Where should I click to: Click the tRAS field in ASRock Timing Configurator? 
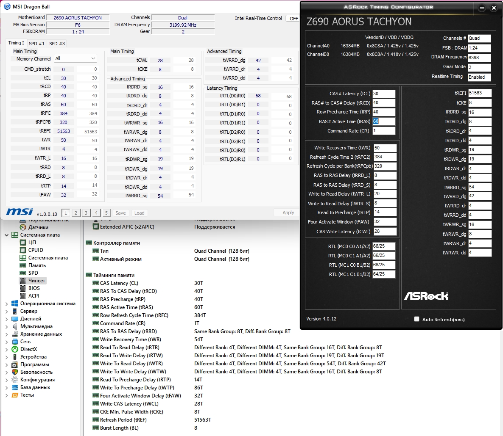[384, 121]
